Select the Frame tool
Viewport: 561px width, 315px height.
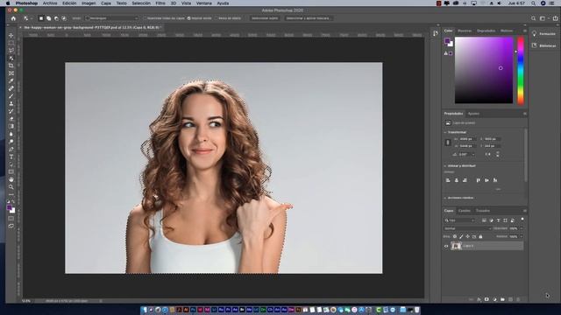[11, 73]
